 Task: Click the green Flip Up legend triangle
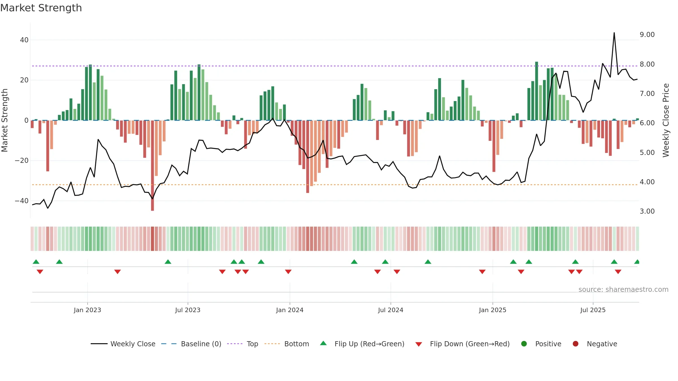coord(323,343)
